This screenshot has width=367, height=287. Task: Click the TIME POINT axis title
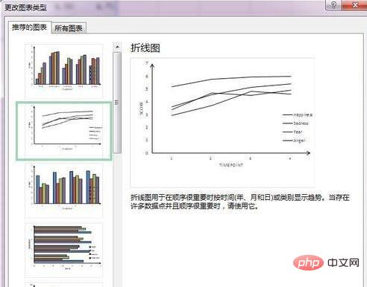point(231,165)
